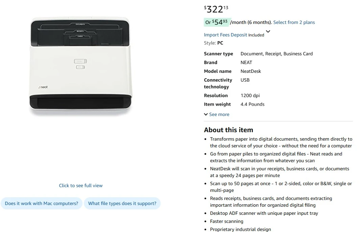
Task: Click the About this item heading
Action: tap(228, 130)
